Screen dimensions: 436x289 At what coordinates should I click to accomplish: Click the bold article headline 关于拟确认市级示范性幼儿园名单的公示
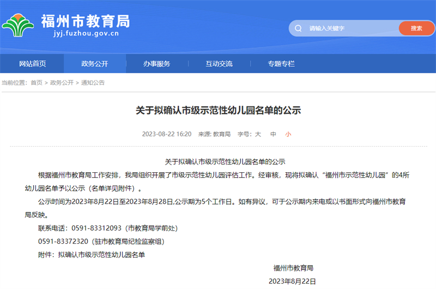coord(218,110)
